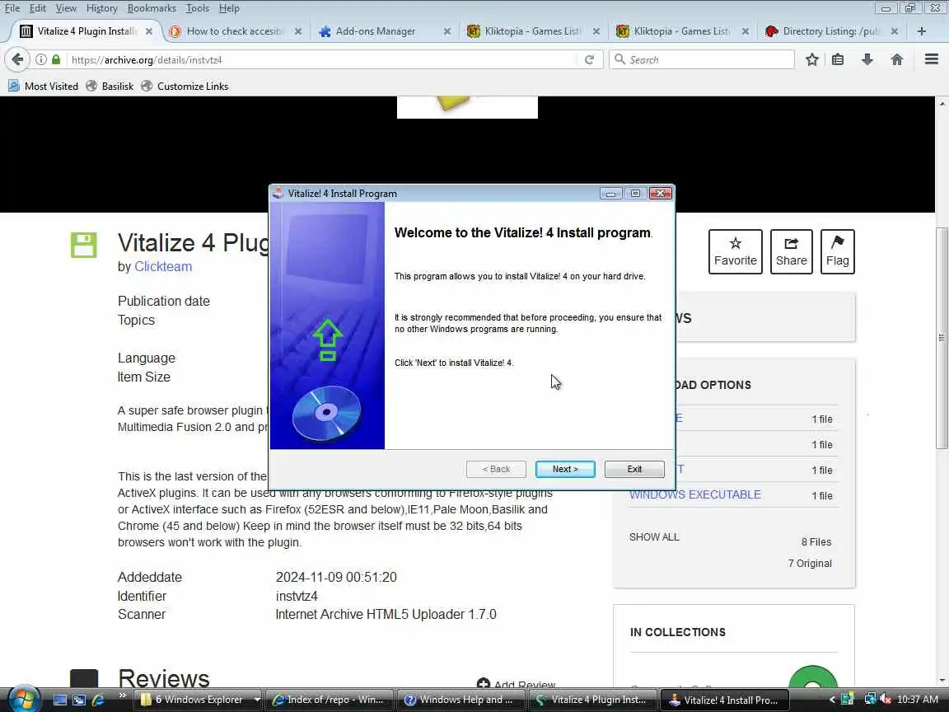The height and width of the screenshot is (712, 949).
Task: Open the View menu
Action: (66, 8)
